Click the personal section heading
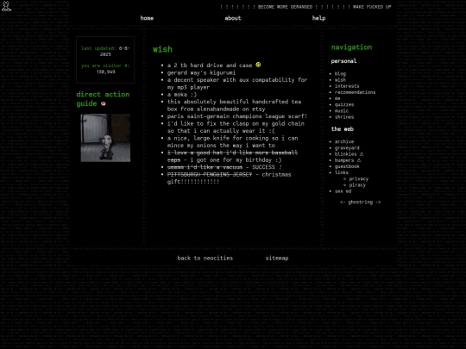The width and height of the screenshot is (466, 349). click(343, 61)
